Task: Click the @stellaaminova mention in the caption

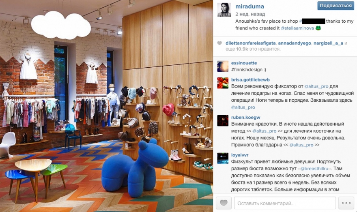Action: click(297, 28)
